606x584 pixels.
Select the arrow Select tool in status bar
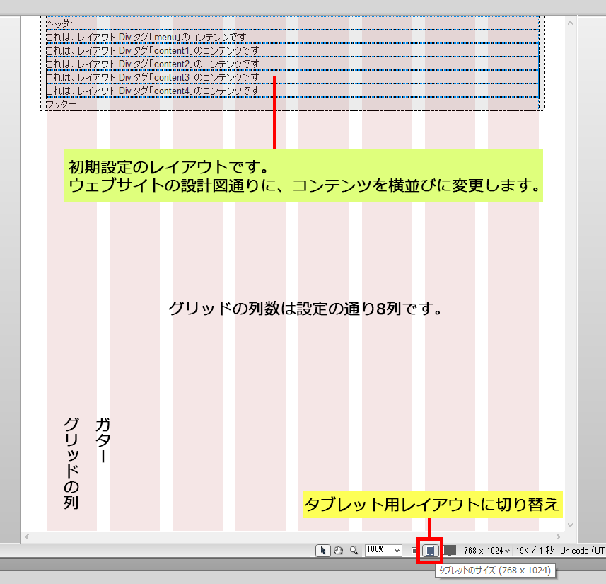coord(323,550)
